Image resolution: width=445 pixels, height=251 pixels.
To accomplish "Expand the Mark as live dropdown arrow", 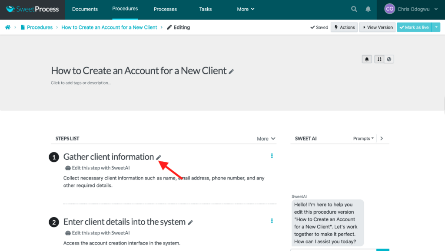I will [436, 27].
